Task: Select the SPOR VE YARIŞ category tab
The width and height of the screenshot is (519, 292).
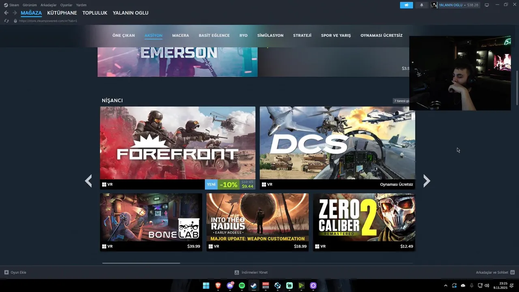Action: [336, 36]
